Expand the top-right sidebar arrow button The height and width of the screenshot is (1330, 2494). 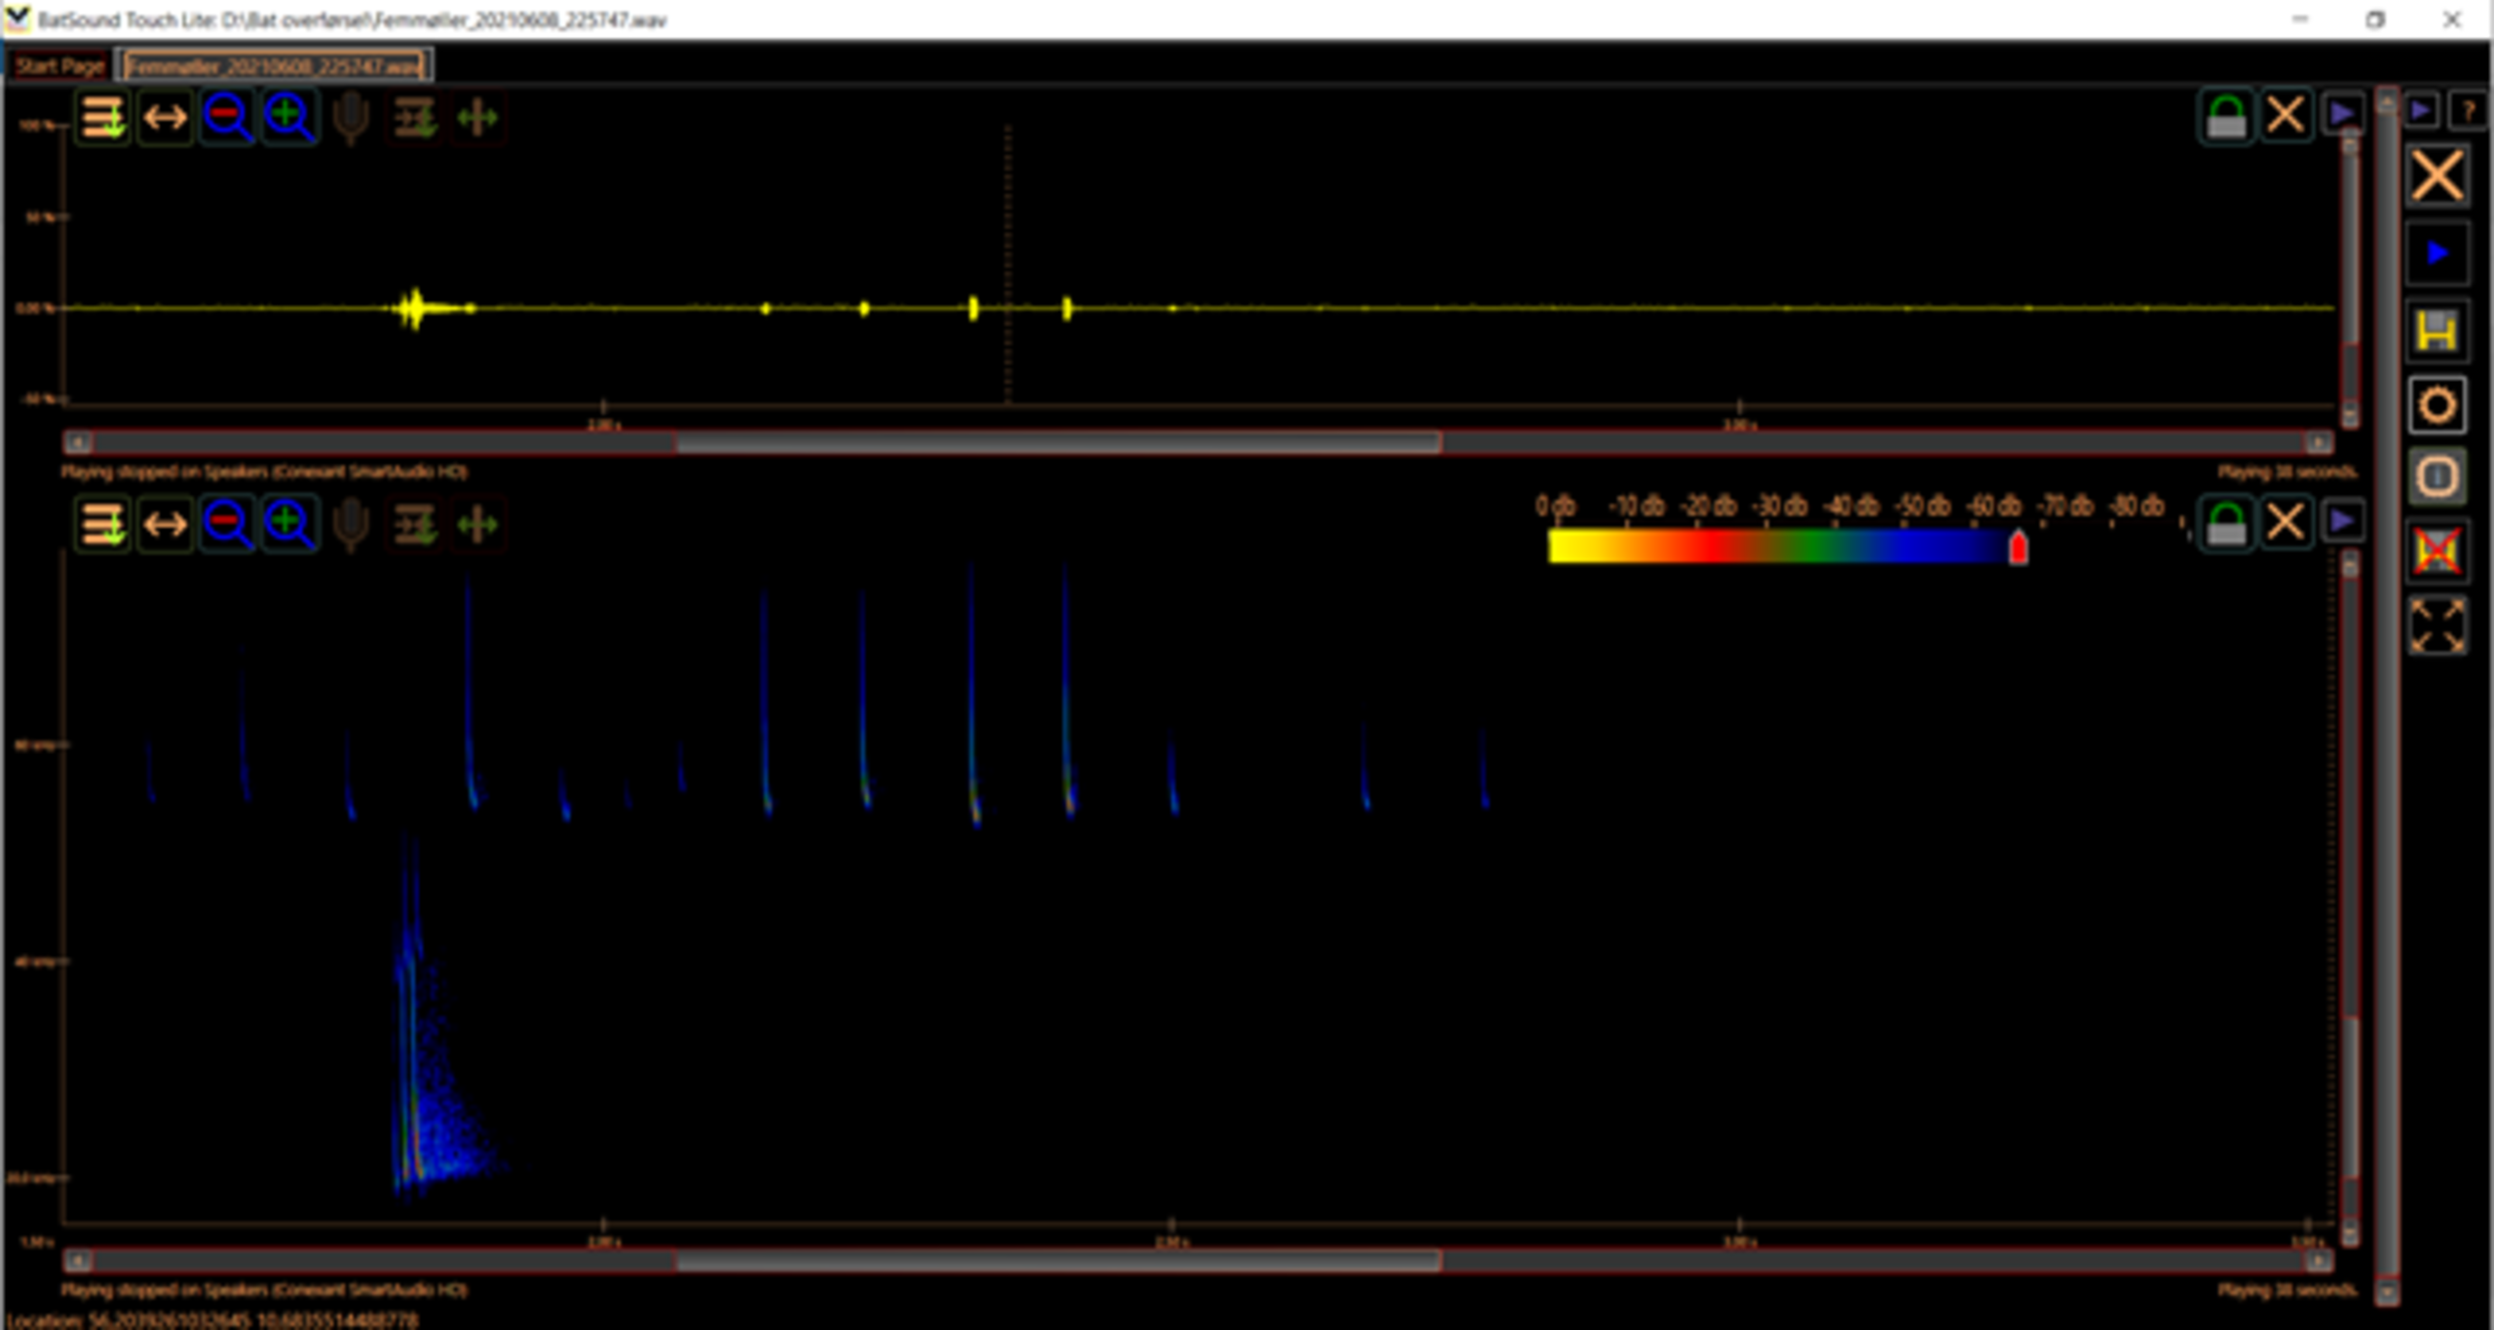point(2421,110)
